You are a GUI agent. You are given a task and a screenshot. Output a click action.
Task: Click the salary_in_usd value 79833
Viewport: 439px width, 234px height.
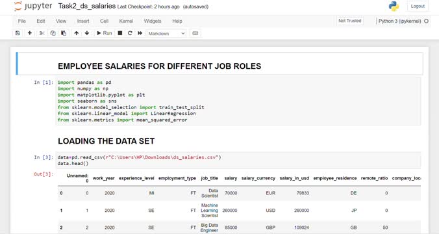(x=303, y=193)
